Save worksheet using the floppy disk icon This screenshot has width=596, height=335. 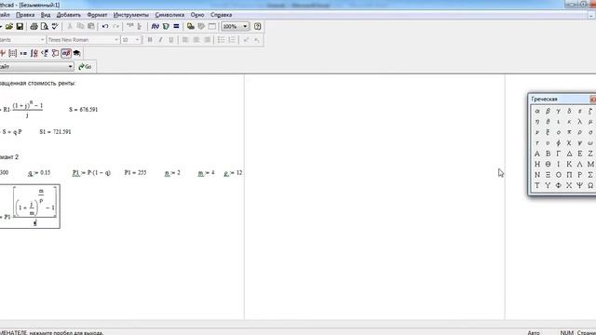[20, 26]
